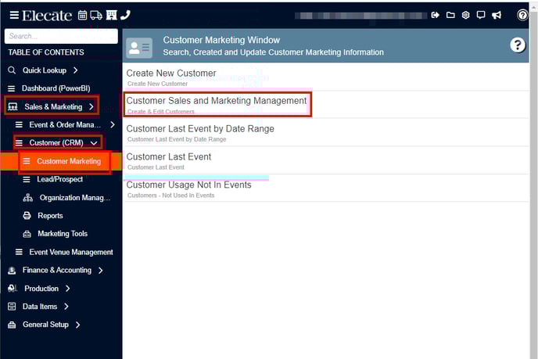
Task: Select the Organization Management hierarchy icon
Action: (28, 198)
